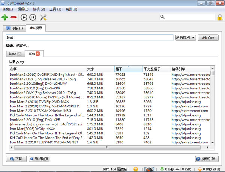225x172 pixels.
Task: Open the 所有類別 category dropdown
Action: (186, 38)
